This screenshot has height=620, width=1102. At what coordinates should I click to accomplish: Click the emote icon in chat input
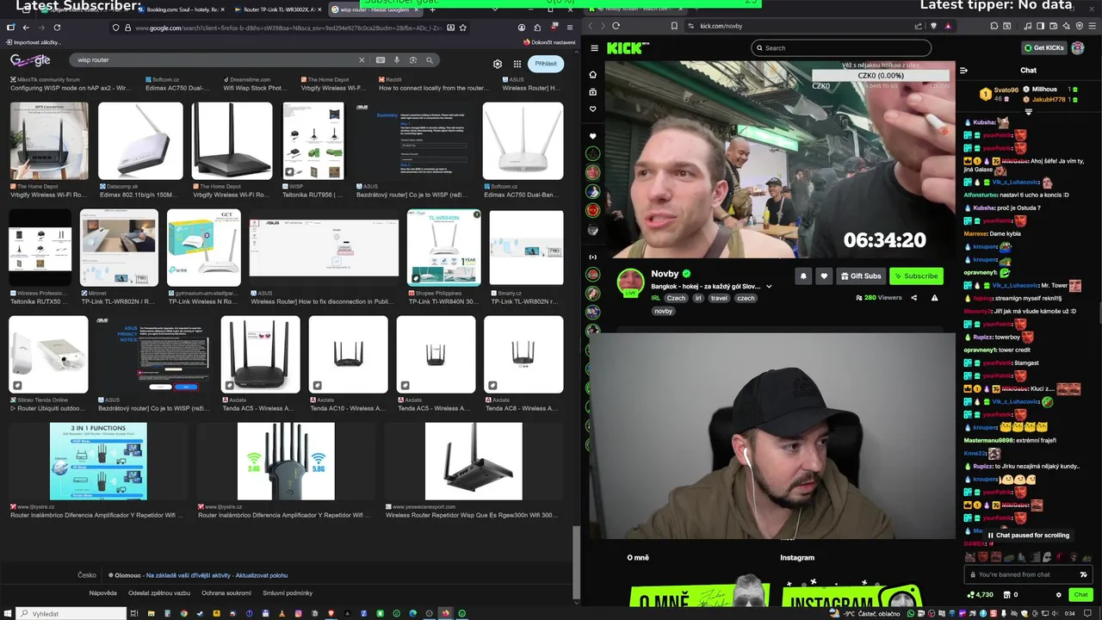1083,574
